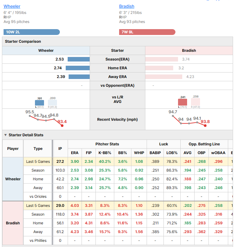Viewport: 235px width, 247px height.
Task: Click Wheeler's .200 vs right-handers bar
Action: coord(52,103)
